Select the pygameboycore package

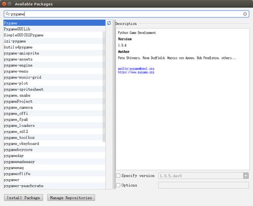[x=54, y=150]
